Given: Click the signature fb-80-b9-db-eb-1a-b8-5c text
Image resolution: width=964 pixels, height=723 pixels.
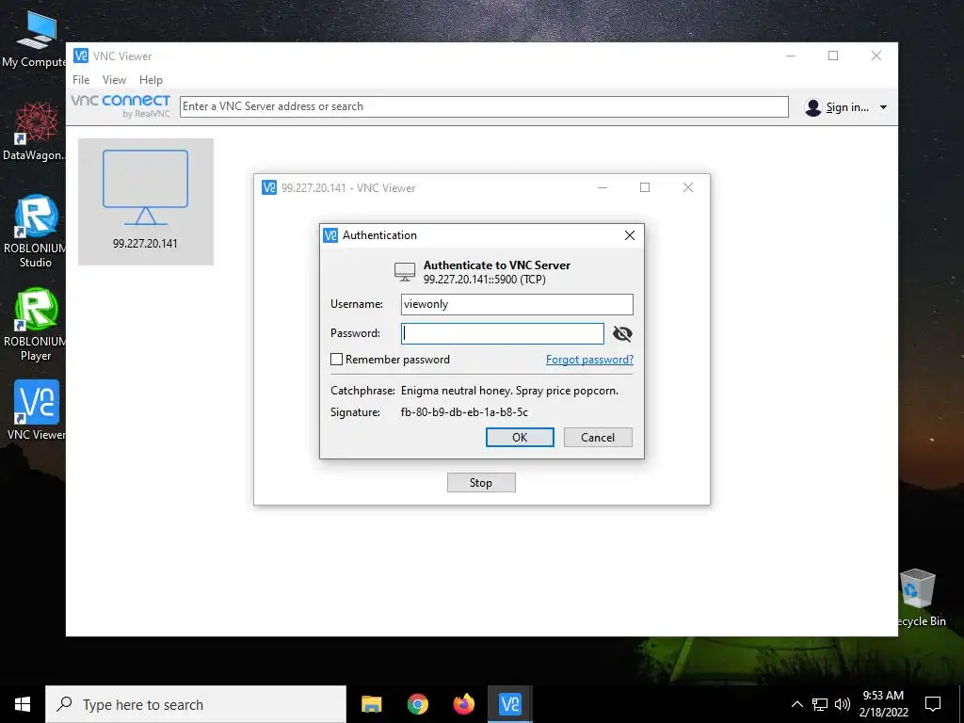Looking at the screenshot, I should coord(464,412).
